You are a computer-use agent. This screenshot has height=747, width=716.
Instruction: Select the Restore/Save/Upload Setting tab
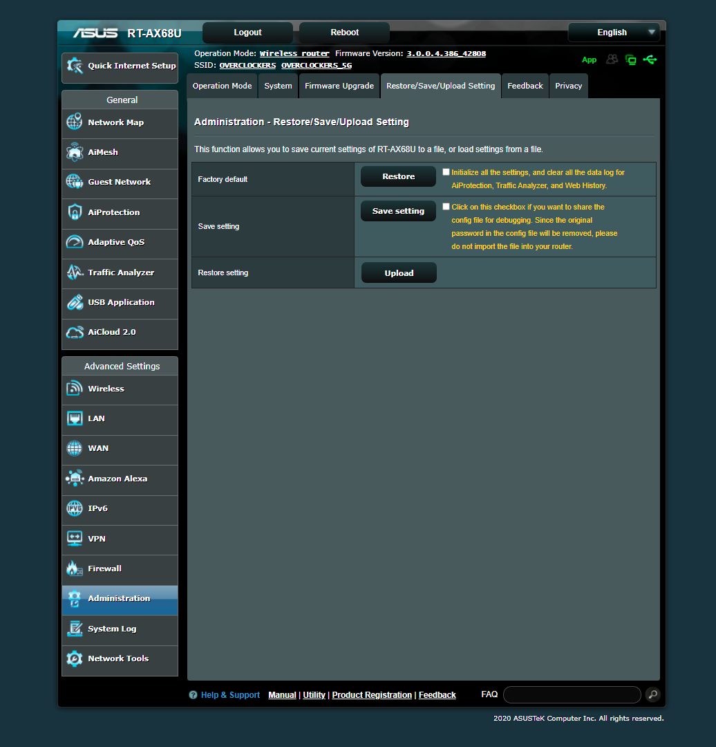[441, 86]
